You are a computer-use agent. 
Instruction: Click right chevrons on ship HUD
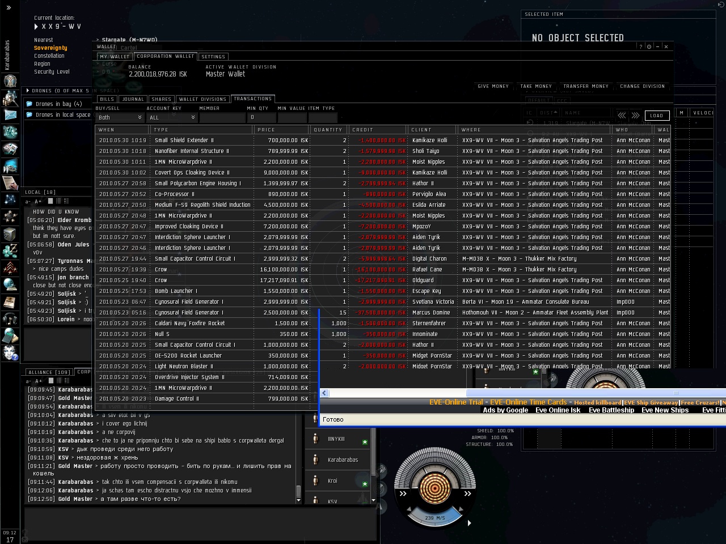[467, 494]
